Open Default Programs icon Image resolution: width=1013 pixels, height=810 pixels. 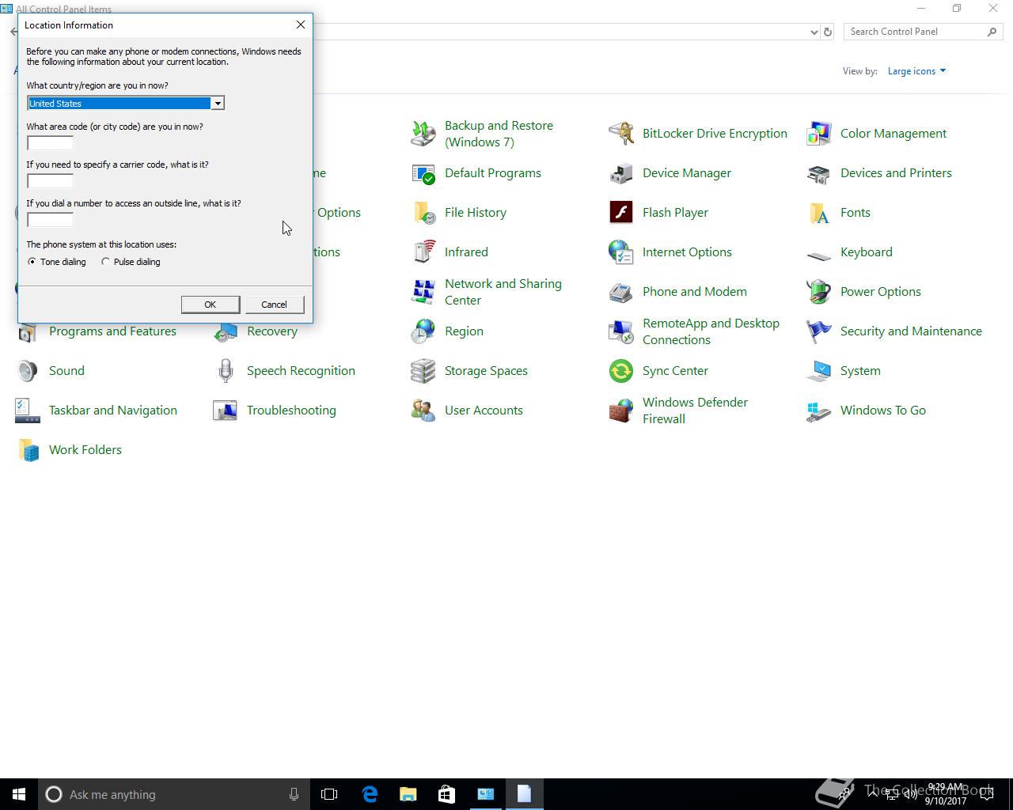click(423, 173)
